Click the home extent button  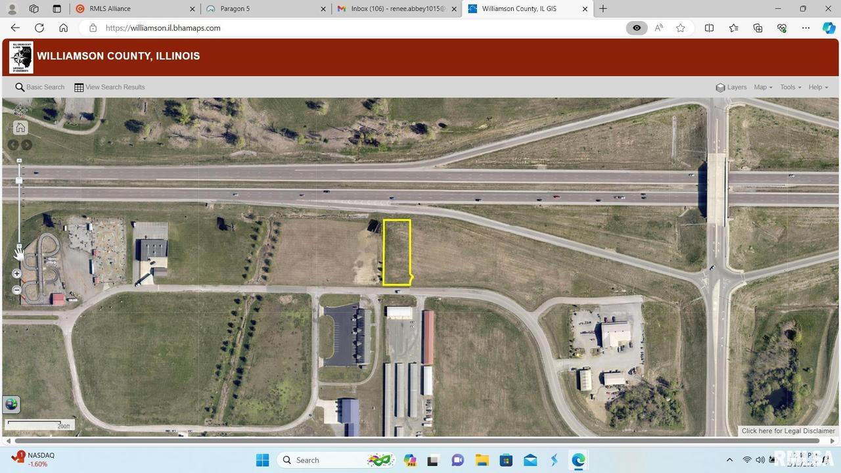click(20, 127)
